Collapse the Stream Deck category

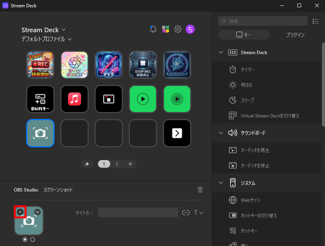pyautogui.click(x=221, y=53)
